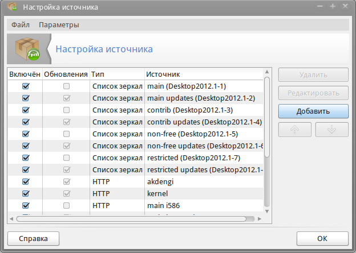Click the horizontal scrollbar thumb
The height and width of the screenshot is (253, 356).
[x=131, y=219]
